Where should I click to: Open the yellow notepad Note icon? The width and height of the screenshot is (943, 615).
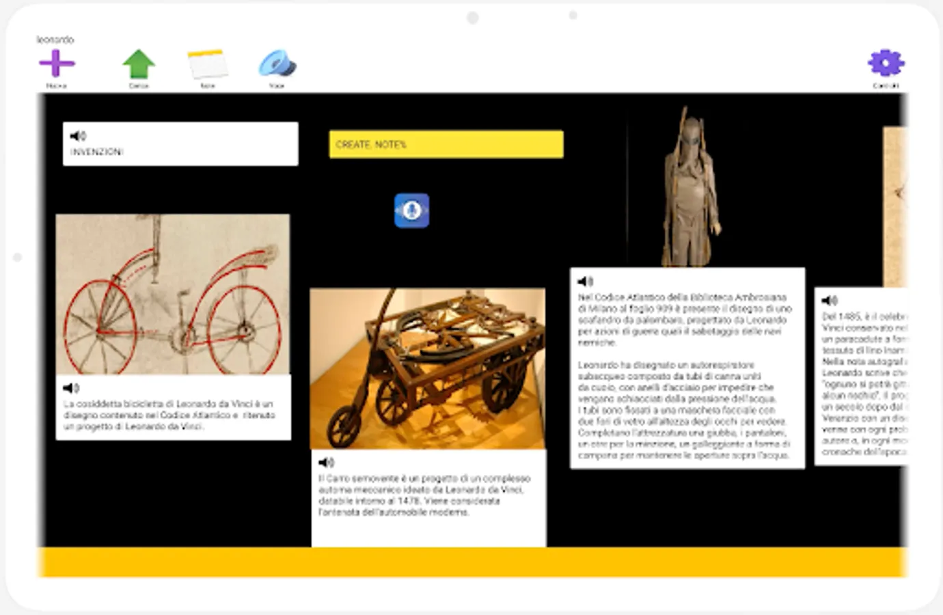coord(208,64)
